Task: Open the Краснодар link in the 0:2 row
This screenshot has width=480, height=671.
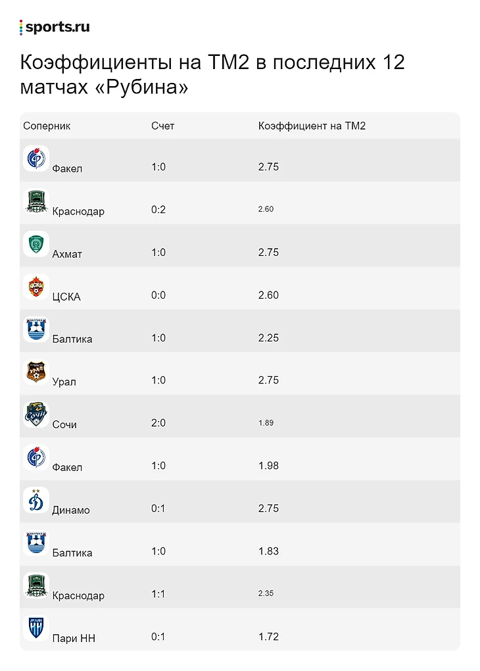Action: (78, 211)
